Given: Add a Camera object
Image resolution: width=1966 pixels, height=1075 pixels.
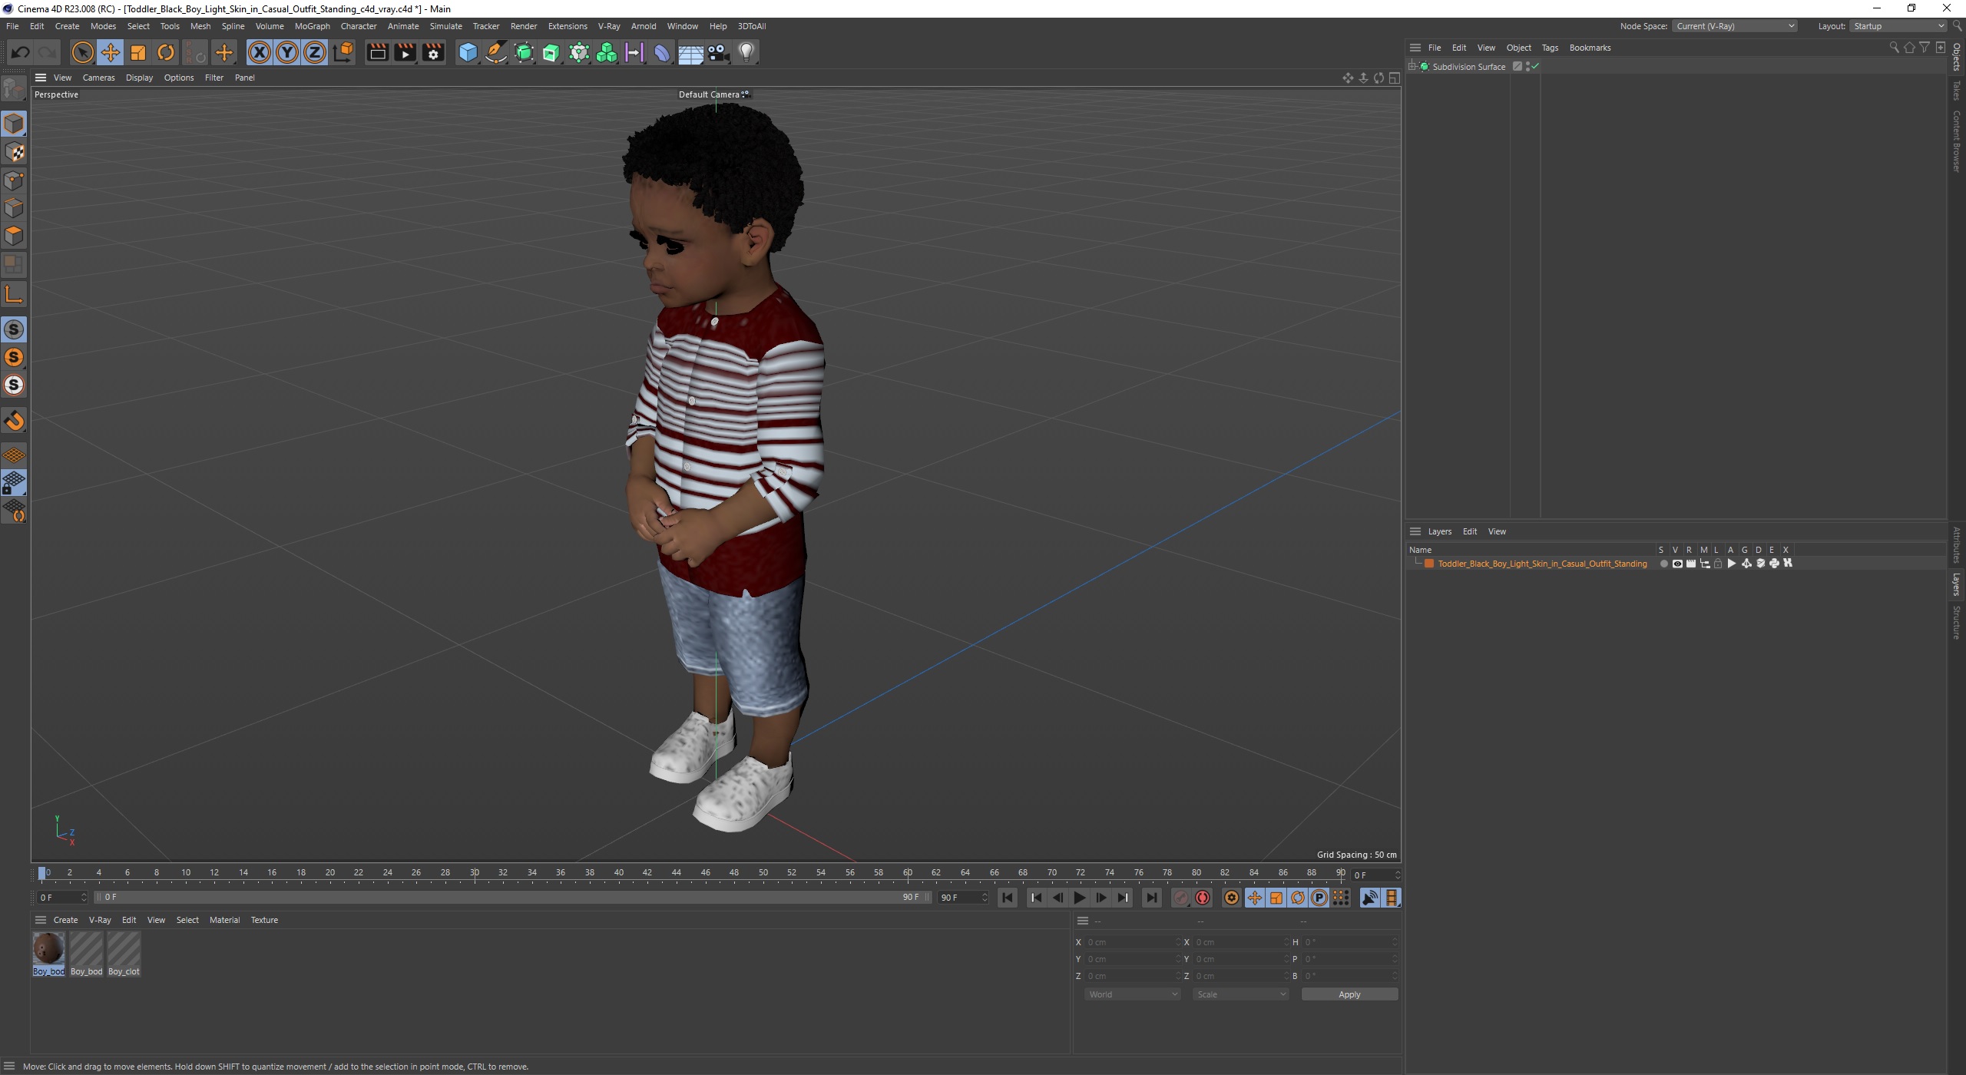Looking at the screenshot, I should pos(718,52).
